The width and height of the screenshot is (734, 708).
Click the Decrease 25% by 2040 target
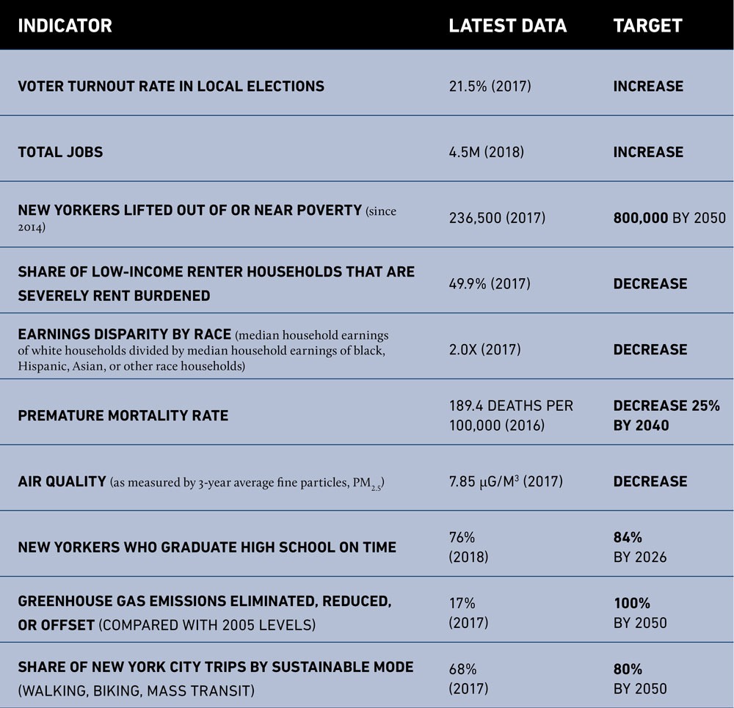tap(666, 415)
